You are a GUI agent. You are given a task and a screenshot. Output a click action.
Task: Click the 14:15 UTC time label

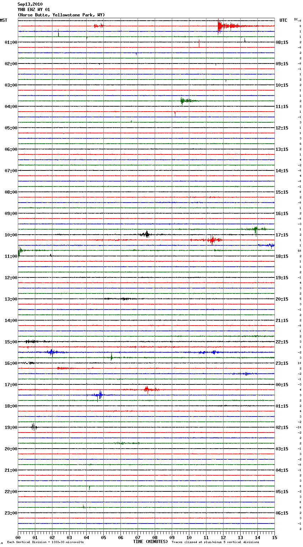282,171
